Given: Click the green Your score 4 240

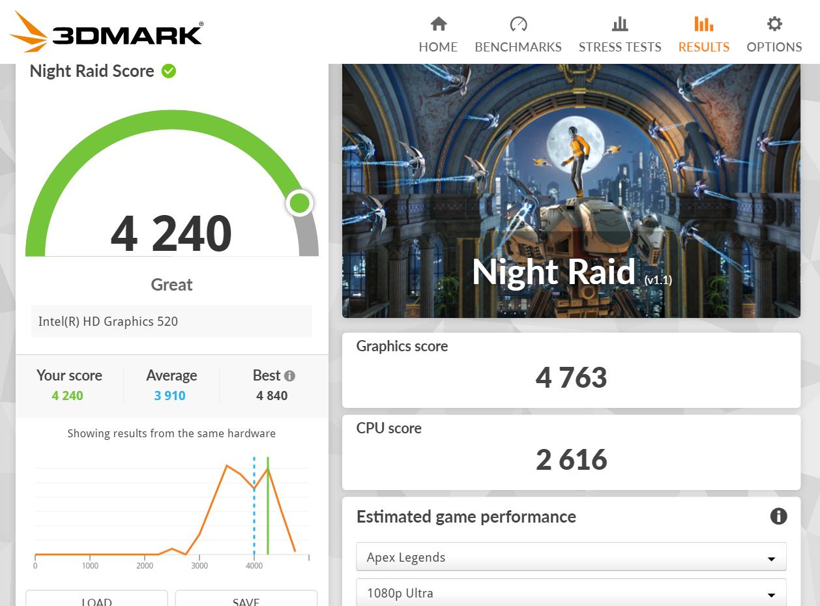Looking at the screenshot, I should (x=68, y=396).
